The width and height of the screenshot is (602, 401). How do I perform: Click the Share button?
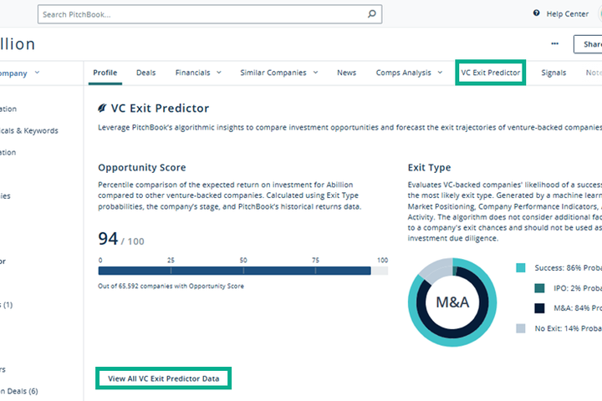point(589,44)
